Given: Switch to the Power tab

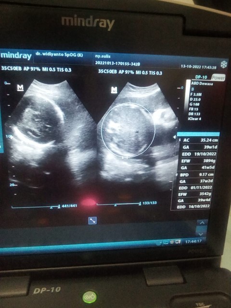Looking at the screenshot, I should 218,77.
